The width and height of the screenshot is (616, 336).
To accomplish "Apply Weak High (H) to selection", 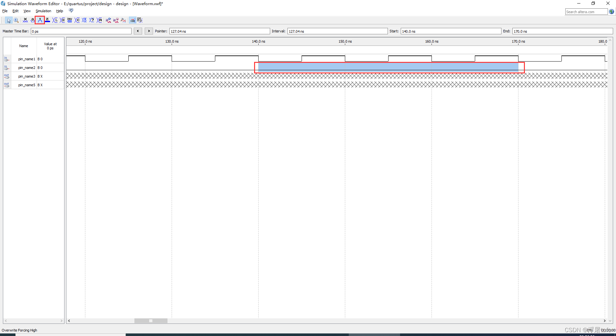I will click(62, 20).
